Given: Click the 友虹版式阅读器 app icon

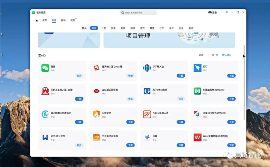Looking at the screenshot, I should [96, 91].
